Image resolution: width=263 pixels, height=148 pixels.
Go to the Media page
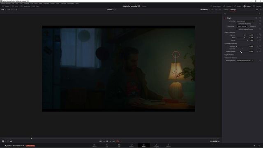[95, 146]
